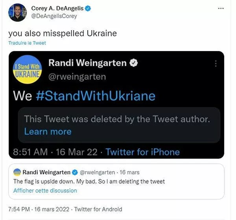Viewport: 236px width, 220px height.
Task: Click the #StandWithUkriane hashtag
Action: pyautogui.click(x=96, y=96)
